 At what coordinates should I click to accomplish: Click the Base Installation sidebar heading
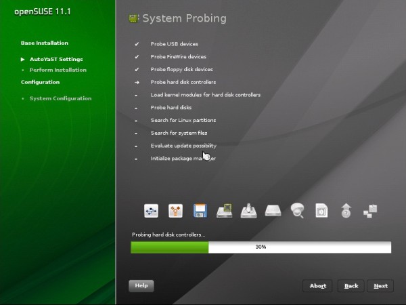(45, 43)
